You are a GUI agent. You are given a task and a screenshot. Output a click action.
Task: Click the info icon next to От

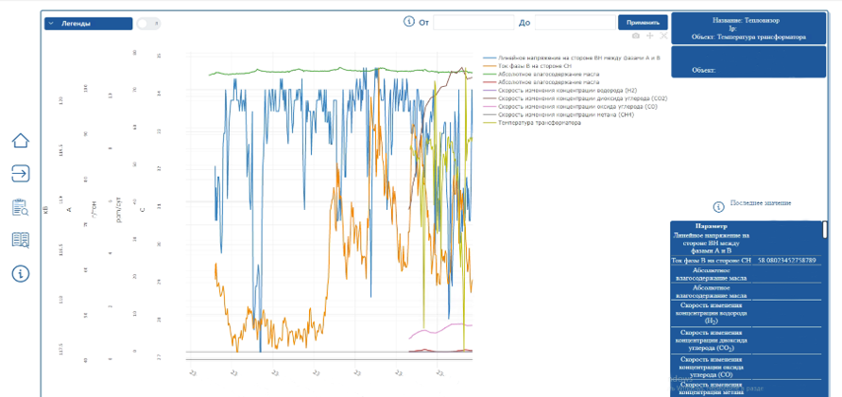pyautogui.click(x=408, y=22)
